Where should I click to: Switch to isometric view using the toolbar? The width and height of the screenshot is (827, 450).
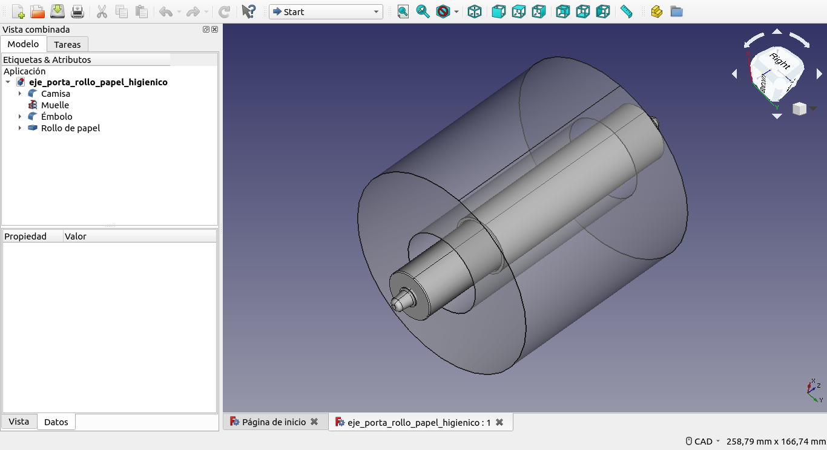point(475,11)
